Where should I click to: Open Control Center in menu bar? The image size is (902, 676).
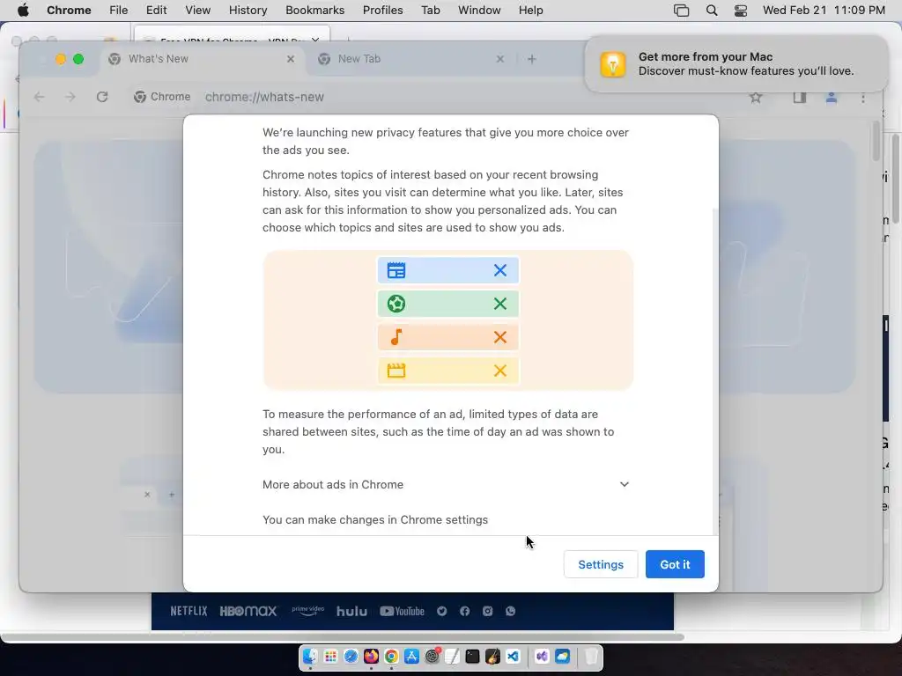(x=741, y=10)
